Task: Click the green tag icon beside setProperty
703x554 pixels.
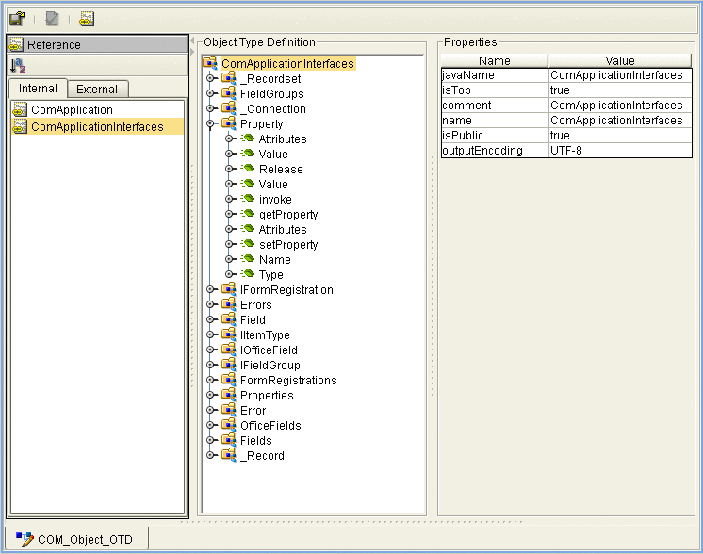Action: click(x=247, y=244)
